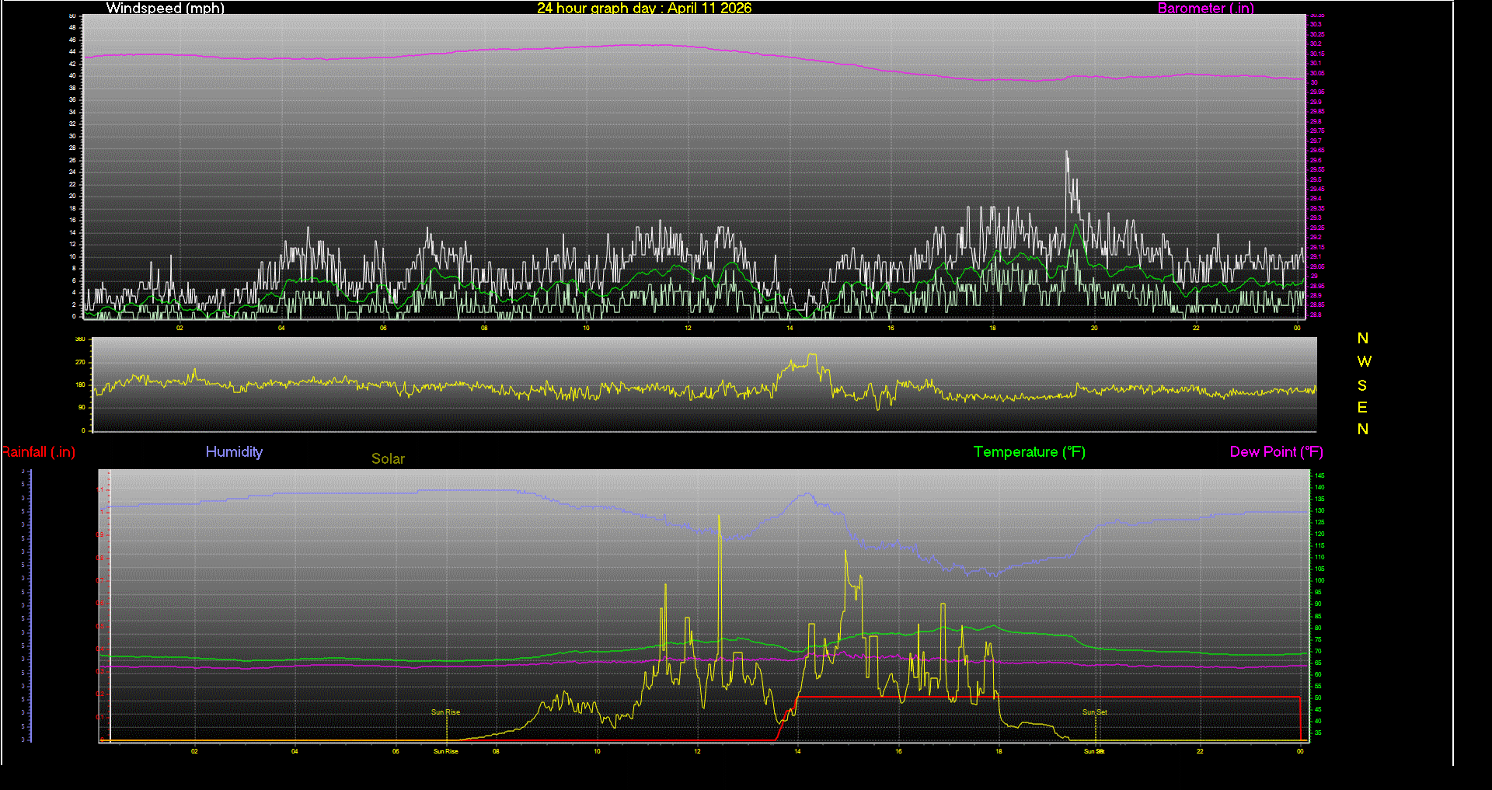Click the 180 degree wind direction axis label
1492x790 pixels.
(80, 385)
